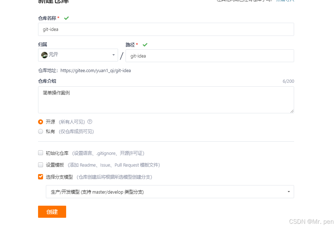
Task: Click the help question icon beside 开源
Action: [x=90, y=121]
